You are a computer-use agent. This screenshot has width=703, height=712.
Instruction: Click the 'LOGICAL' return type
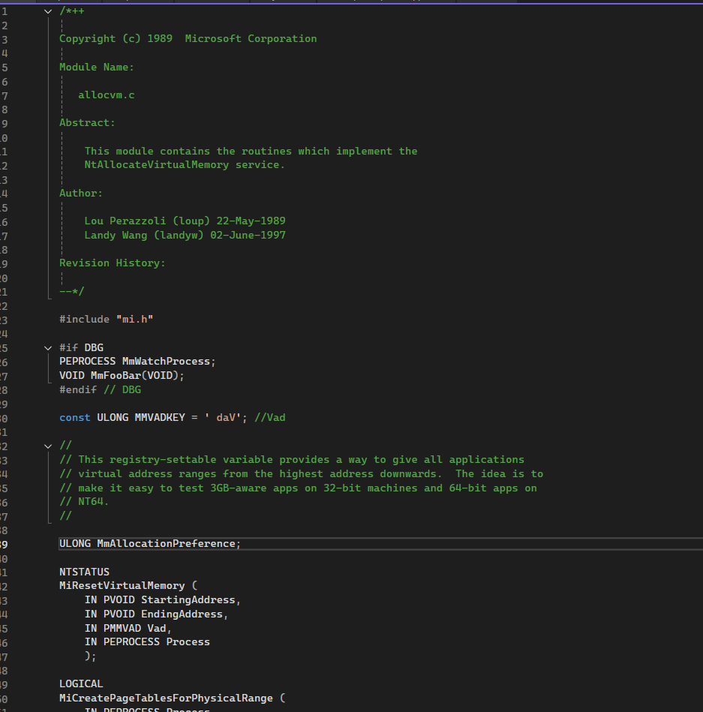point(81,683)
